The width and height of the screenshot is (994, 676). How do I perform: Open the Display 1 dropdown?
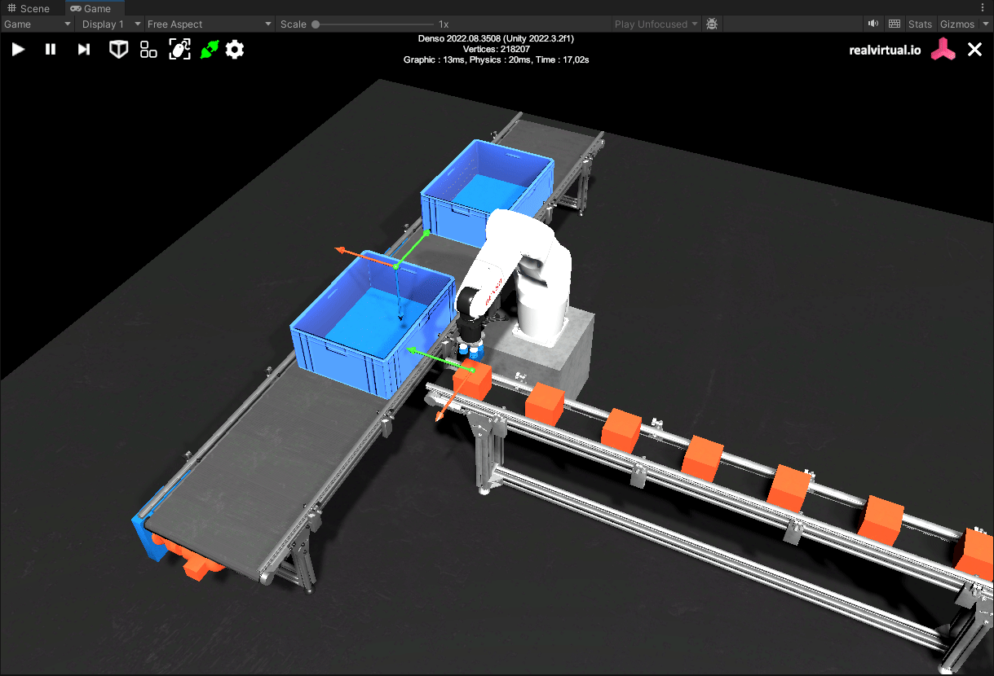(111, 24)
